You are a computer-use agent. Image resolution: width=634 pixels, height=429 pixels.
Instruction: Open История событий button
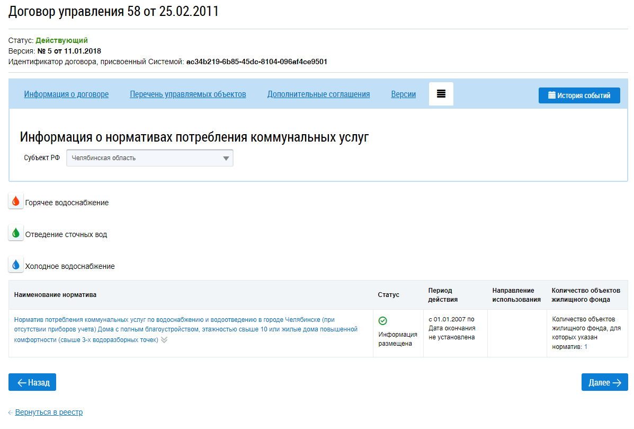[x=579, y=95]
